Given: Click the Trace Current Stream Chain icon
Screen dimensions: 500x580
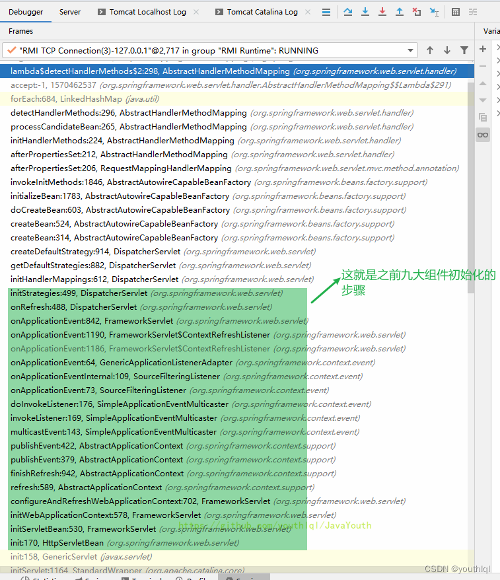Looking at the screenshot, I should (473, 12).
